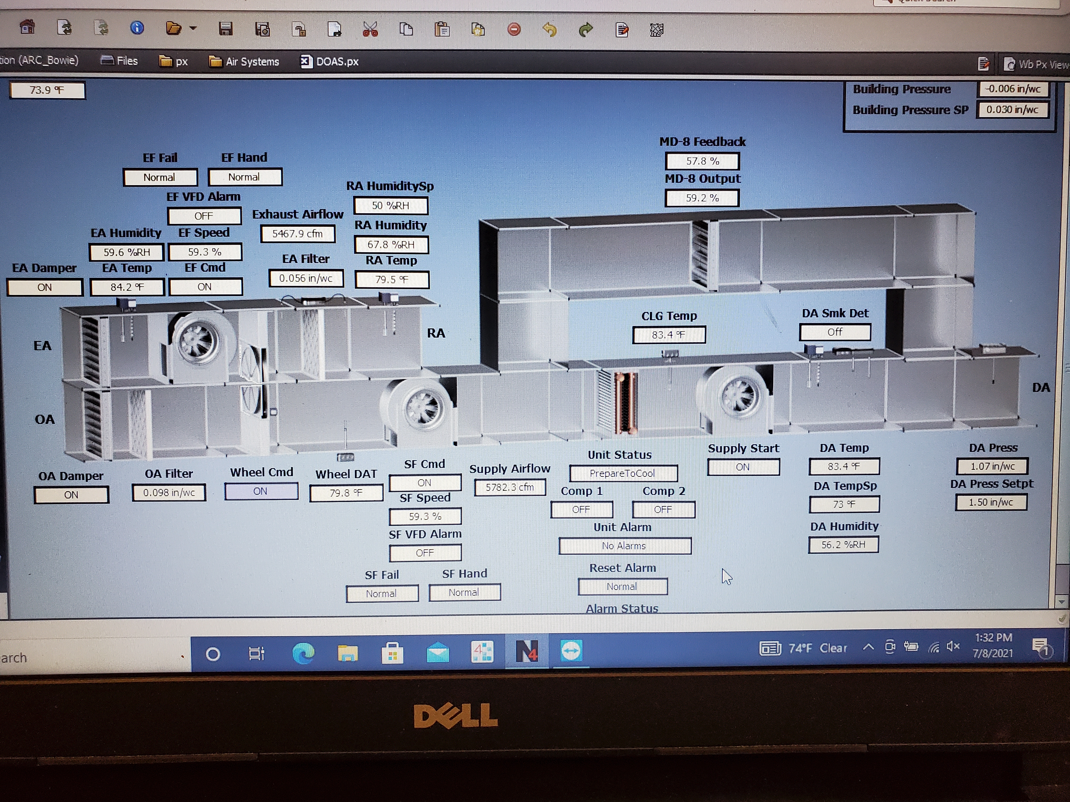Expand the system tray hidden icons chevron

(868, 647)
